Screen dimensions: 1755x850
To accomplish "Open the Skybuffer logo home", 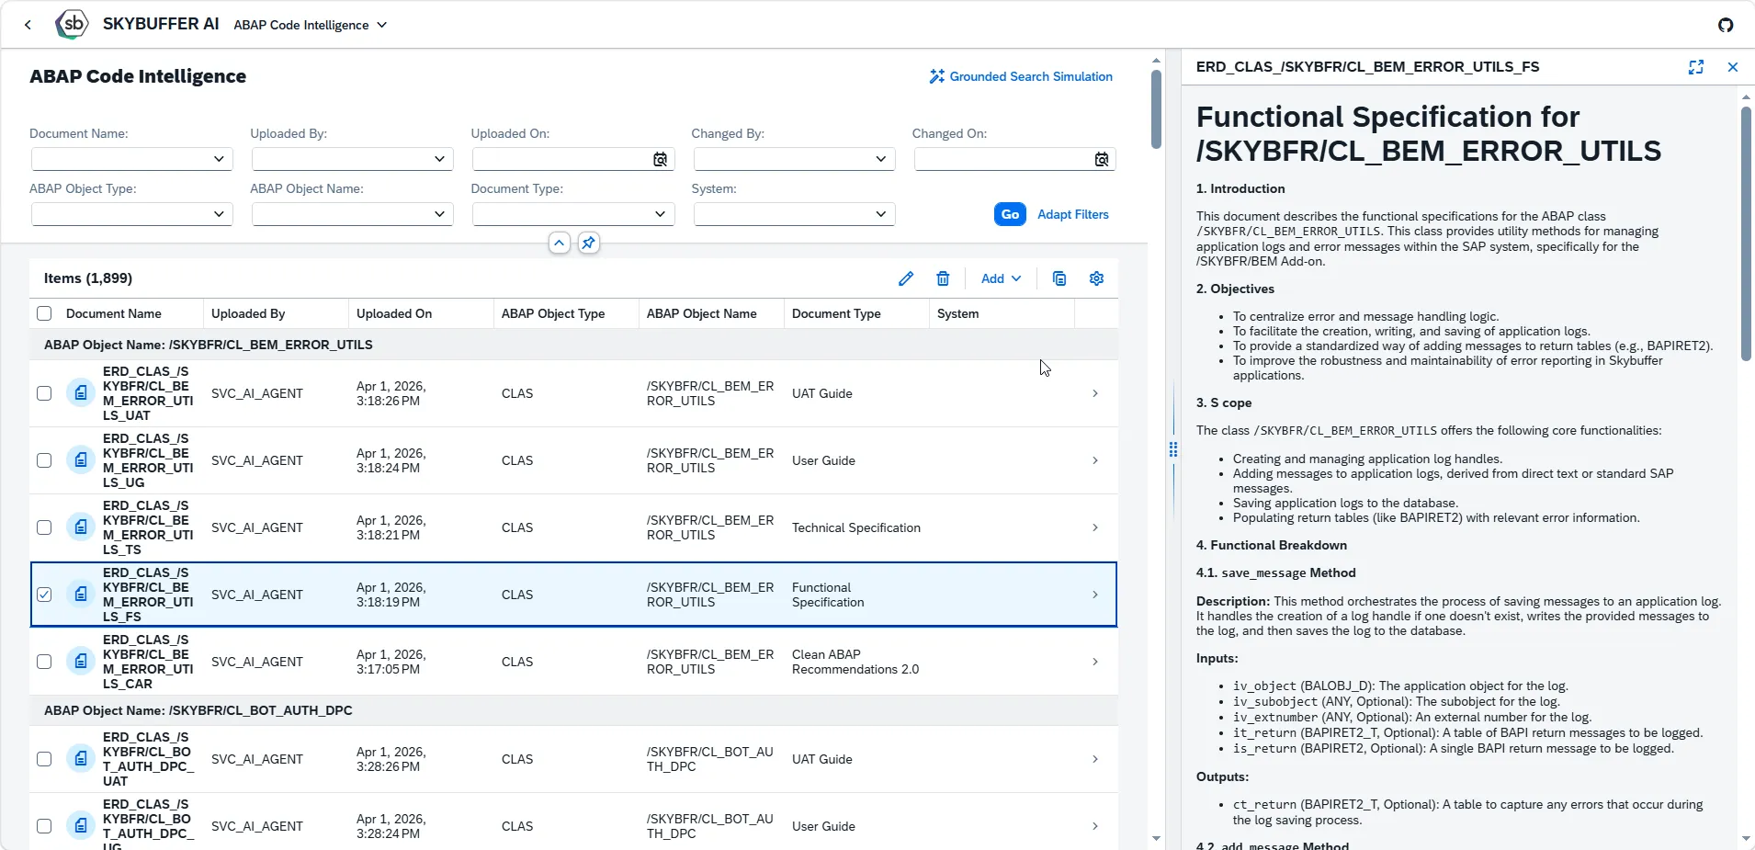I will point(72,24).
